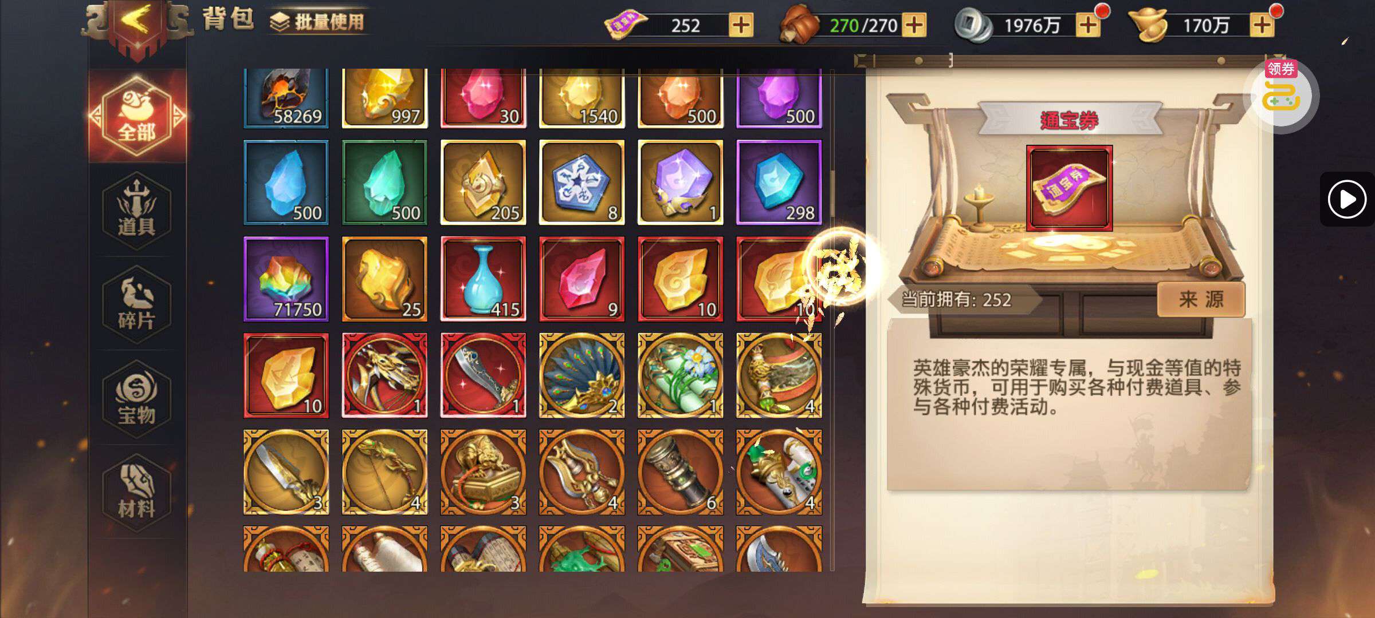Add stamina next to 270/270
Image resolution: width=1375 pixels, height=618 pixels.
(914, 25)
